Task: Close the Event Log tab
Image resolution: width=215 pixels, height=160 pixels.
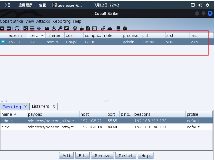Action: [x=26, y=107]
